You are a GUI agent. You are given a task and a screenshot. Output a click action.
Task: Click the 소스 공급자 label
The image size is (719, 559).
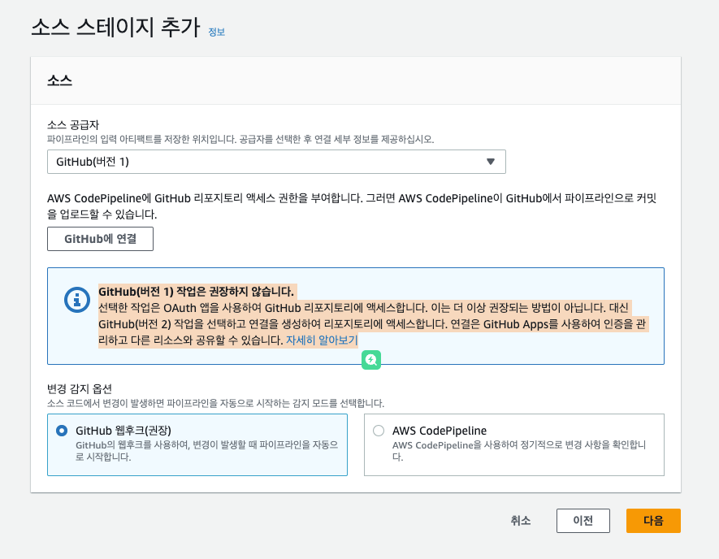click(73, 125)
